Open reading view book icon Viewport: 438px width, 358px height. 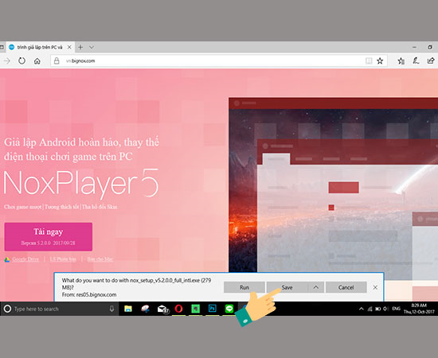369,60
